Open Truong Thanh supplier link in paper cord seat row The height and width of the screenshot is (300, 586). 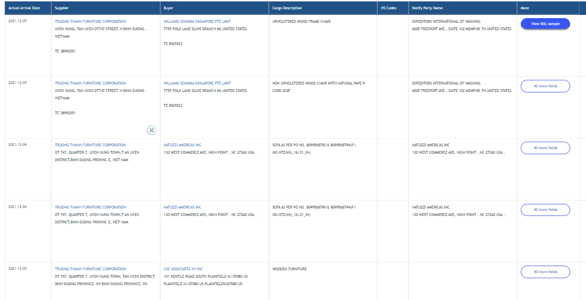[90, 83]
